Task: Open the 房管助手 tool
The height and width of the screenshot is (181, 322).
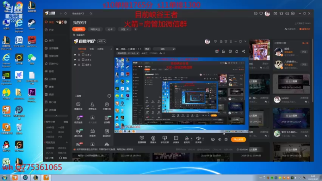Action: pos(93,106)
